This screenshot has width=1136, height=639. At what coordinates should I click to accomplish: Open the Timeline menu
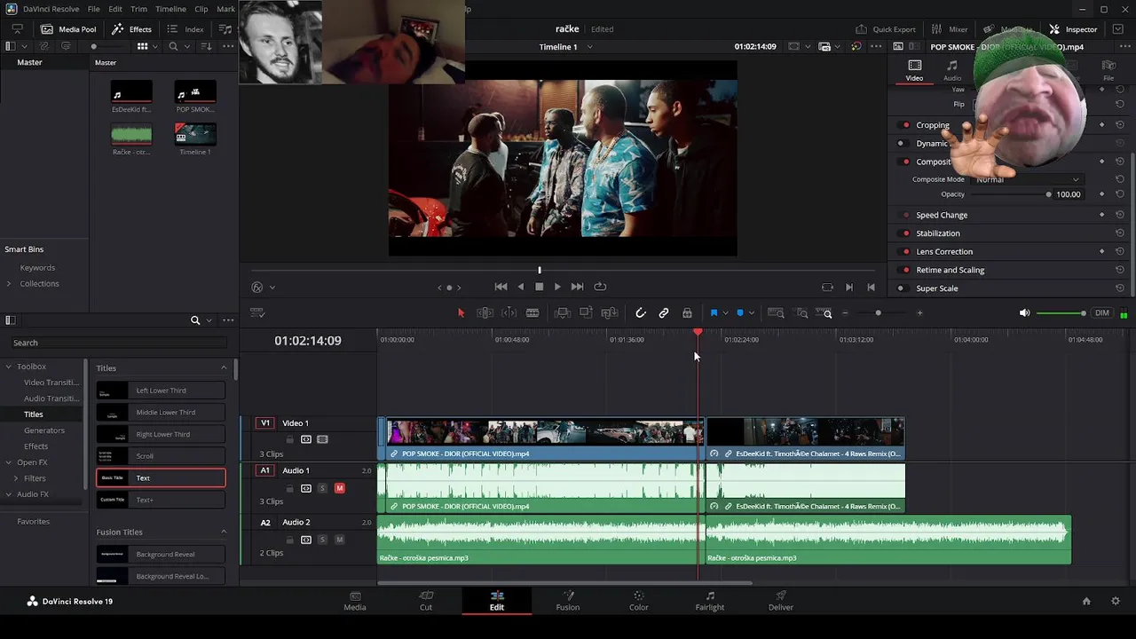170,9
